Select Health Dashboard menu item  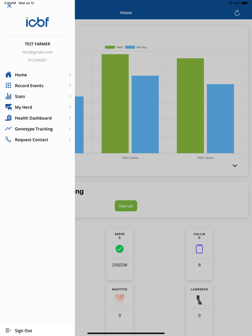click(x=38, y=118)
